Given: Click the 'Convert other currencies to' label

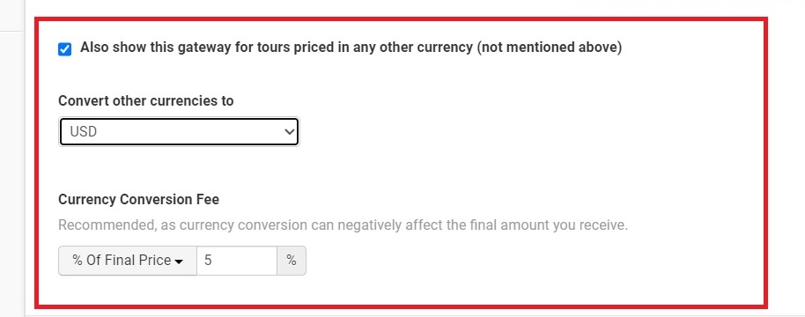Looking at the screenshot, I should click(x=146, y=101).
